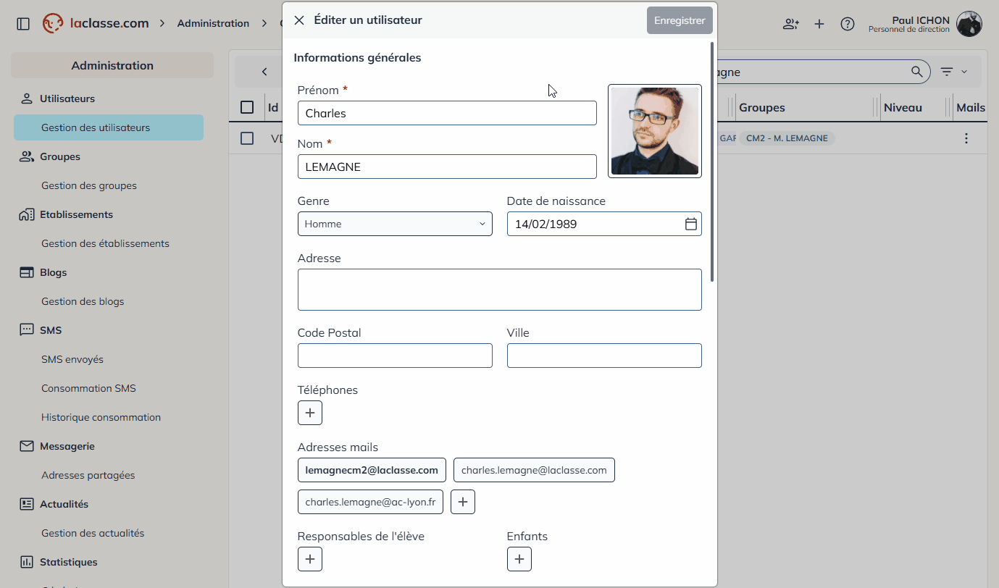
Task: Click the Enregistrer button
Action: click(x=679, y=20)
